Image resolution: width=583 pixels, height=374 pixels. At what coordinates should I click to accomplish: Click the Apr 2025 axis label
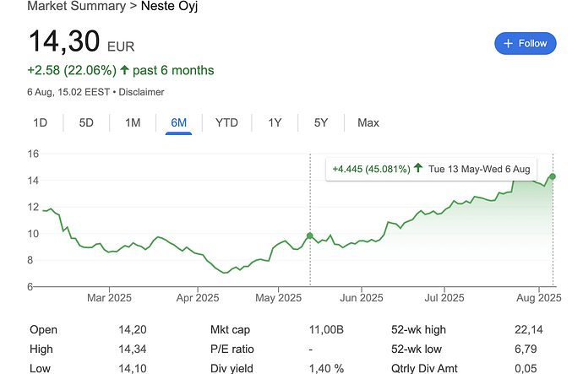pyautogui.click(x=198, y=298)
